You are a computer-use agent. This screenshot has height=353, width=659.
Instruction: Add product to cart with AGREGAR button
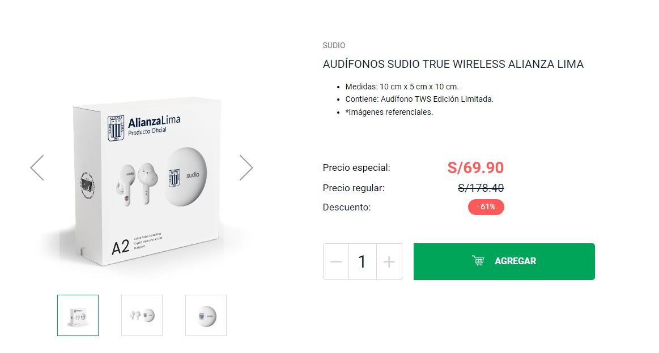504,261
